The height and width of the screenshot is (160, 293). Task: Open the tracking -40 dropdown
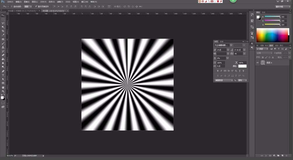[244, 54]
